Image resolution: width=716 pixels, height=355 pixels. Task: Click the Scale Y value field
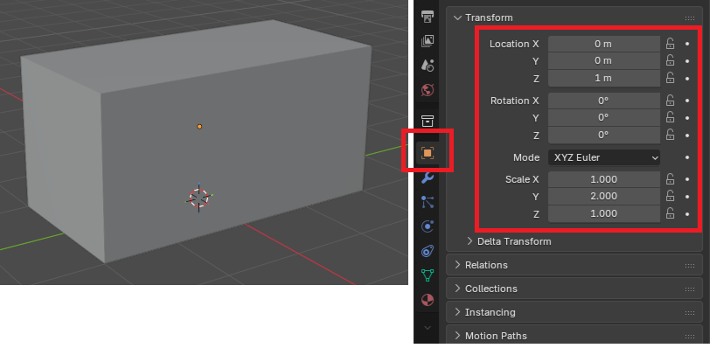click(604, 197)
